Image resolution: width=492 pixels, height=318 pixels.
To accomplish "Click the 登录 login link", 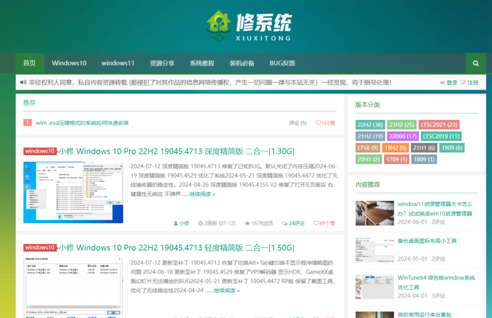I will point(452,83).
